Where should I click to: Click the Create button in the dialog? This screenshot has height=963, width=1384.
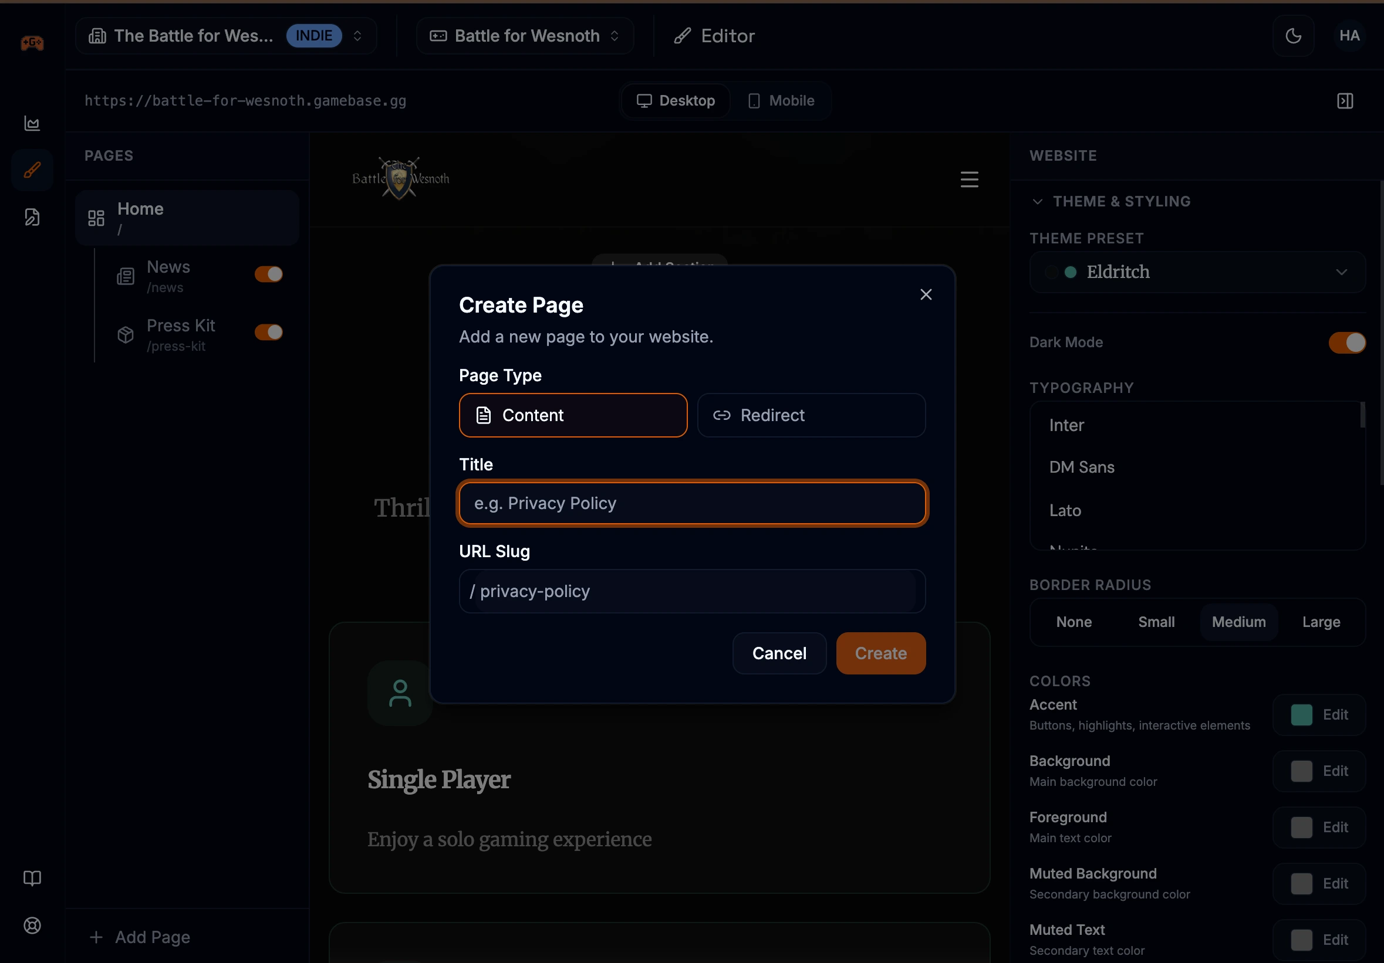tap(880, 653)
